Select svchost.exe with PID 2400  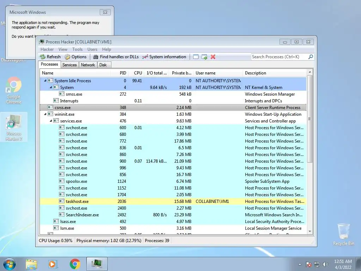(x=173, y=208)
